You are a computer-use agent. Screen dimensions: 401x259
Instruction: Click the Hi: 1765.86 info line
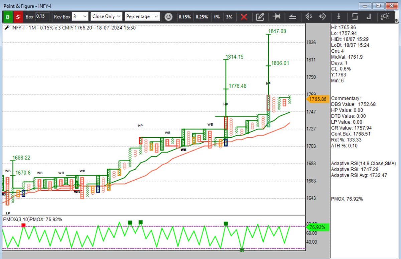point(344,27)
